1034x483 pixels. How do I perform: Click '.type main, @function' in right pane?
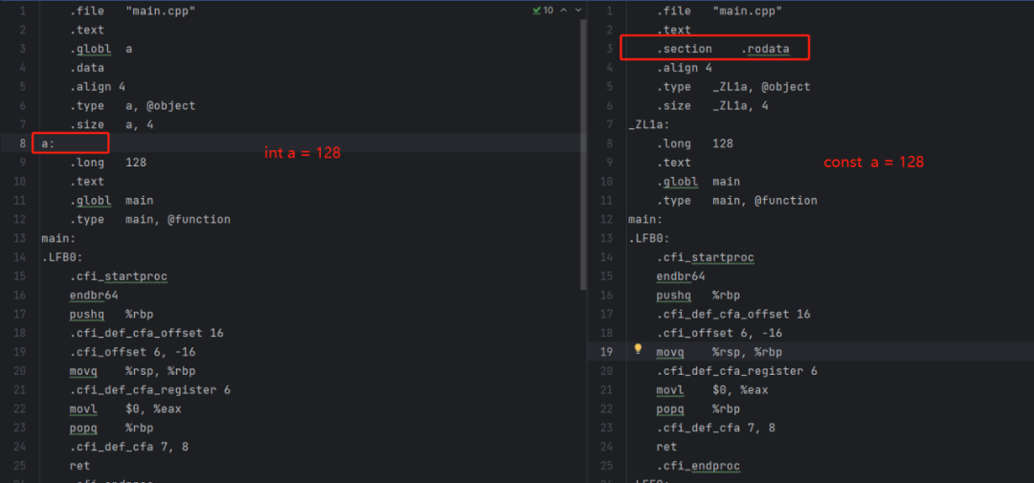pos(736,200)
